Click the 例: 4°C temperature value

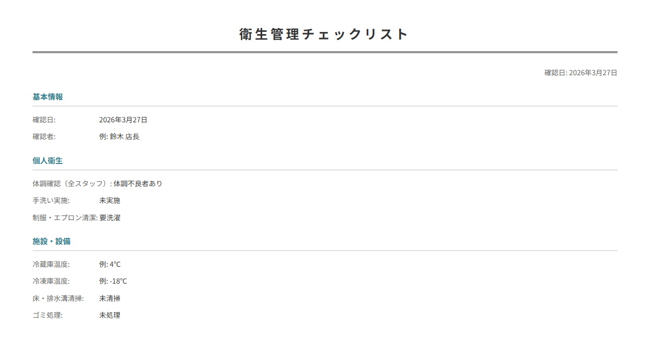(110, 264)
